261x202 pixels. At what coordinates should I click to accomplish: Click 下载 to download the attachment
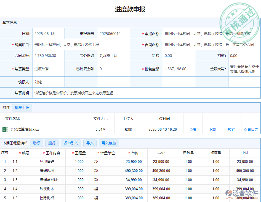pyautogui.click(x=212, y=129)
